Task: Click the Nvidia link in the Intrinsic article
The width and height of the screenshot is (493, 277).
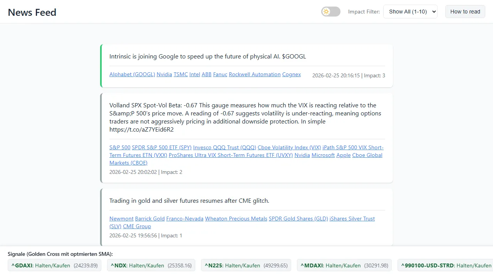Action: click(164, 74)
